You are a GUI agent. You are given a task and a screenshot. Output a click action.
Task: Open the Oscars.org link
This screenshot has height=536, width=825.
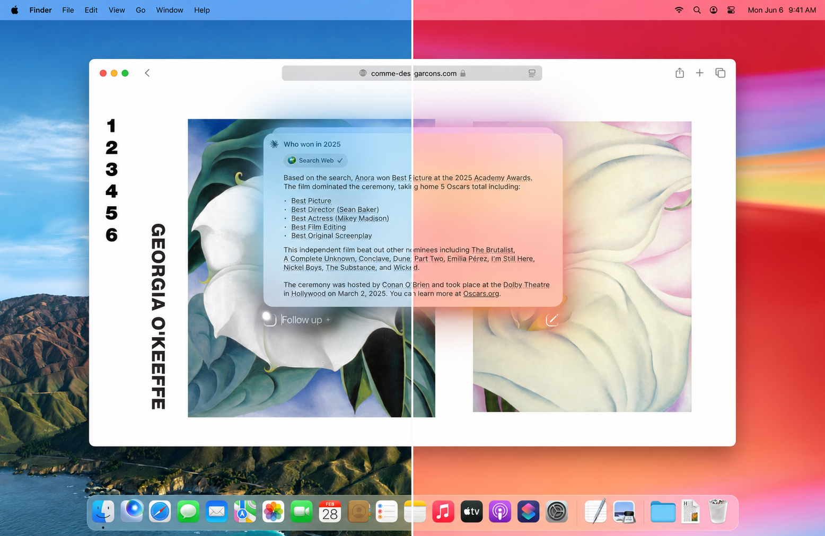click(x=481, y=294)
